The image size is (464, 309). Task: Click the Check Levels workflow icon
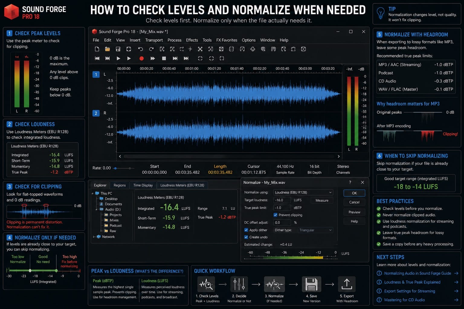click(205, 284)
